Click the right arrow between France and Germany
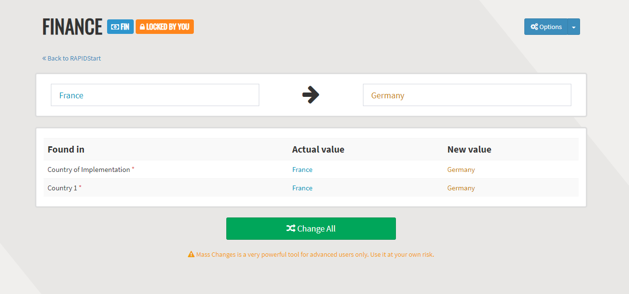 click(311, 95)
